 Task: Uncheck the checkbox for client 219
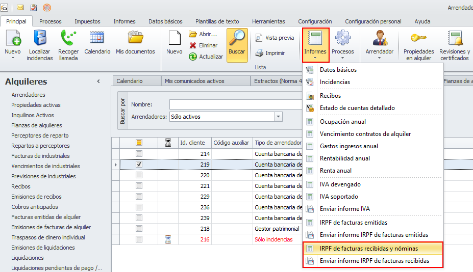[139, 165]
